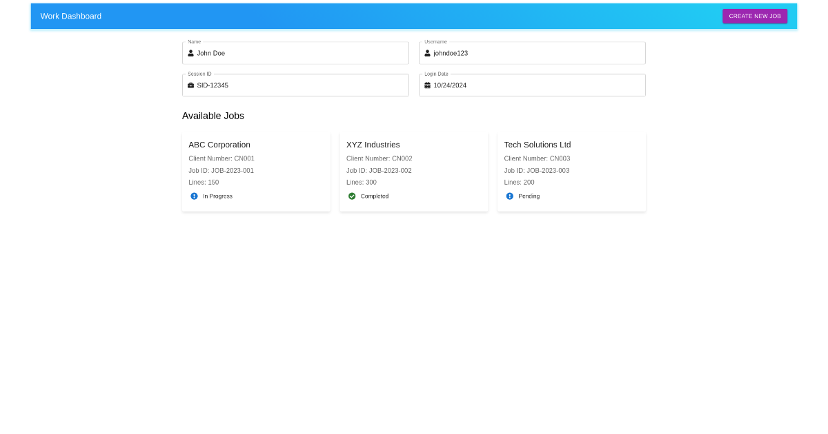The image size is (828, 434).
Task: Click the user icon beside johndoe123
Action: tap(427, 53)
